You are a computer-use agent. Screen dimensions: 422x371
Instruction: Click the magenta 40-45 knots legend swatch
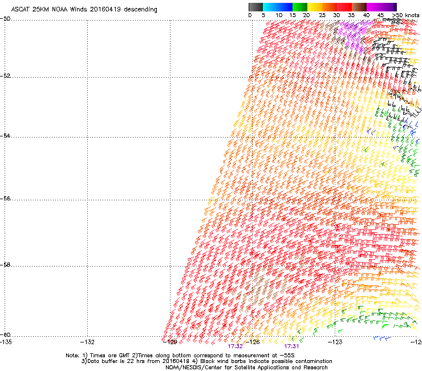tap(374, 7)
